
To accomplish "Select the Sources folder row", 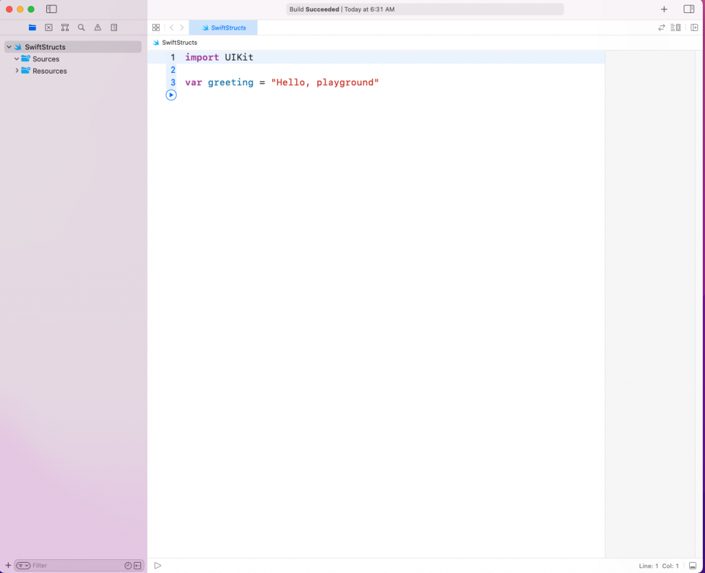I will coord(73,59).
